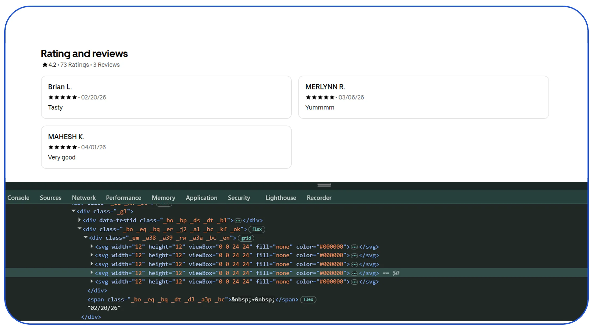The height and width of the screenshot is (330, 593).
Task: Switch to the Sources tab
Action: (x=50, y=198)
